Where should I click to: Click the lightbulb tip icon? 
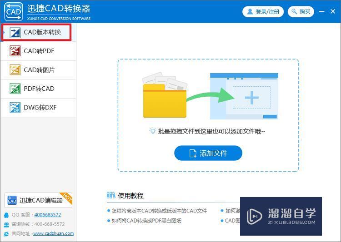(x=153, y=131)
